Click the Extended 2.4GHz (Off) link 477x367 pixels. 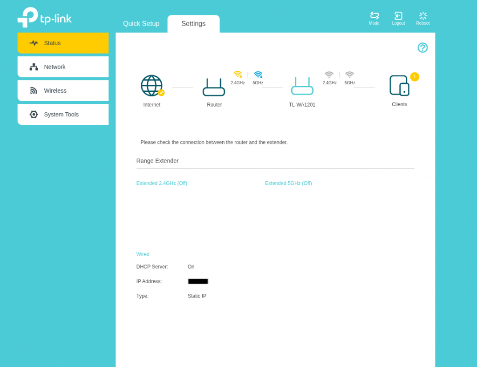(x=162, y=183)
